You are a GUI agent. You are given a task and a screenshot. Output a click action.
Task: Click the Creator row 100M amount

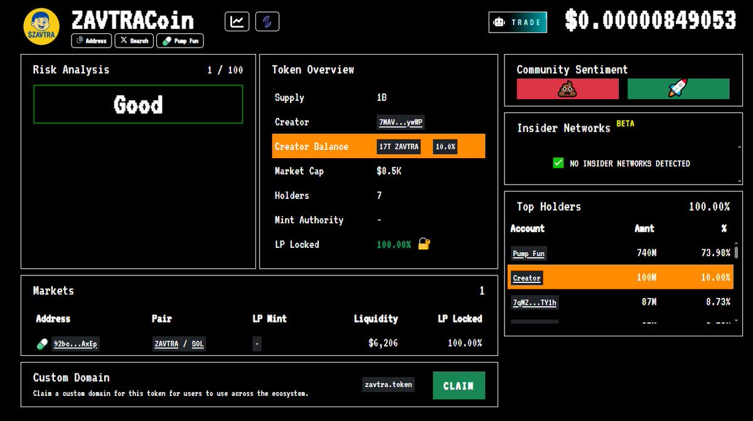[x=646, y=278]
